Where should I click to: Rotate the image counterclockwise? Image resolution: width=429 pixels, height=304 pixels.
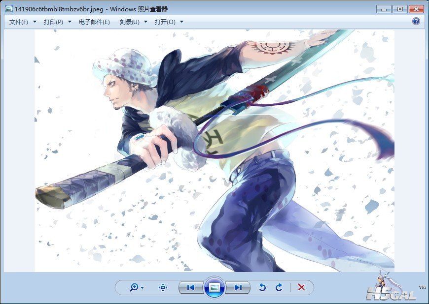(262, 287)
